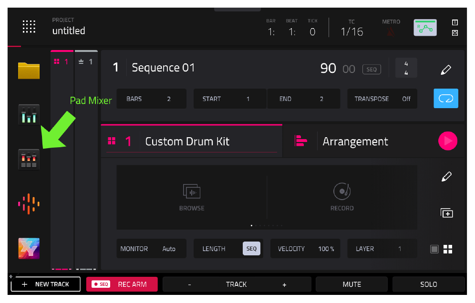Switch to the single-square view icon
The image size is (475, 303).
[434, 249]
